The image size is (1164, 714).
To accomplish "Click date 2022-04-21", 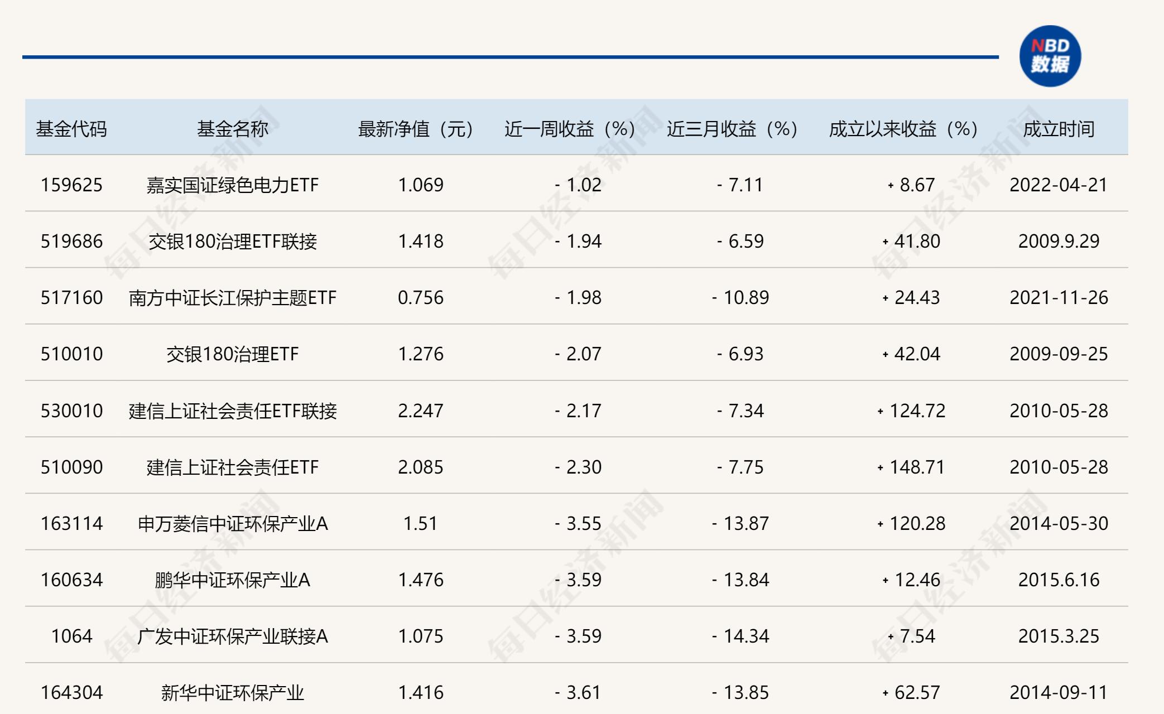I will pyautogui.click(x=1059, y=185).
